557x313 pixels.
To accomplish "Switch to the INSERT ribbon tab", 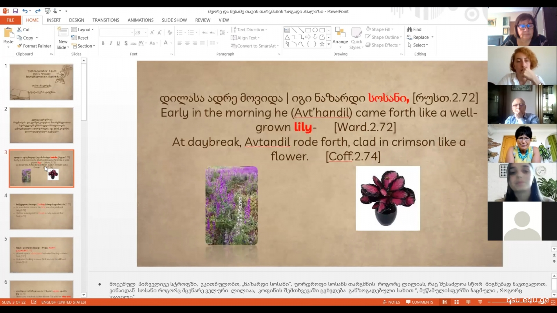I will point(54,20).
